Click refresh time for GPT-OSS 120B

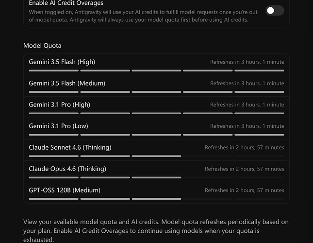pyautogui.click(x=245, y=190)
